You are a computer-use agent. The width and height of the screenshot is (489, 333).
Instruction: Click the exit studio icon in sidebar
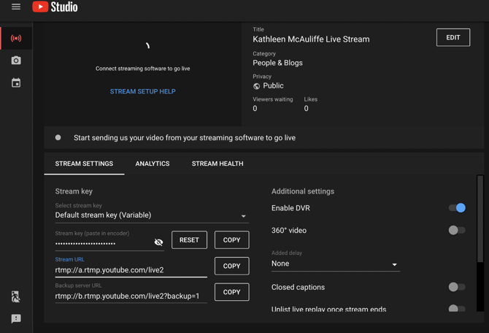pos(16,296)
